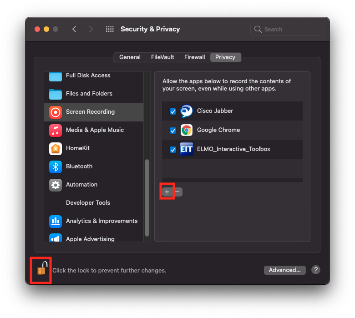
Task: Click the Search input field
Action: click(x=287, y=29)
